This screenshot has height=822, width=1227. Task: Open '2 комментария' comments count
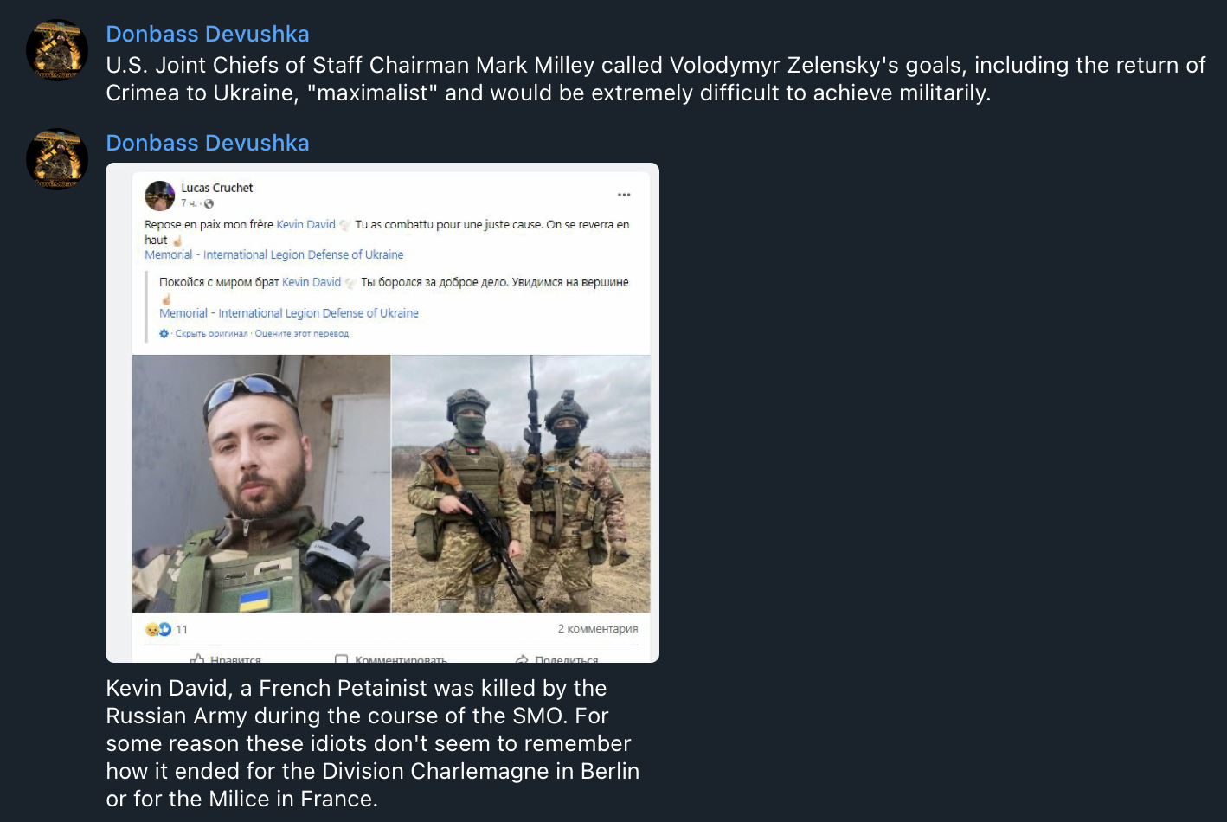(x=598, y=628)
